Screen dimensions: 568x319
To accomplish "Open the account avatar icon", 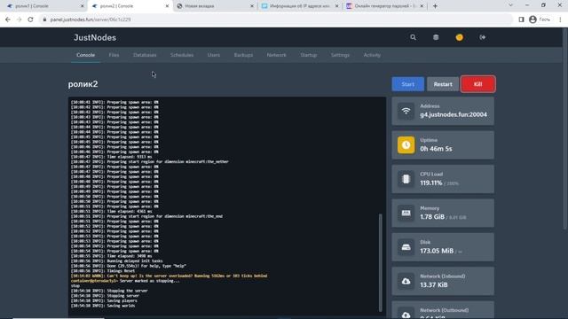I will 460,37.
